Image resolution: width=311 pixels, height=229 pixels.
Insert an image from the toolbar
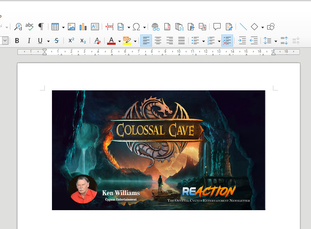72,27
